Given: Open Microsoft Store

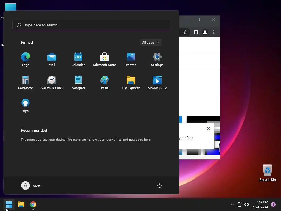Looking at the screenshot, I should pos(105,60).
